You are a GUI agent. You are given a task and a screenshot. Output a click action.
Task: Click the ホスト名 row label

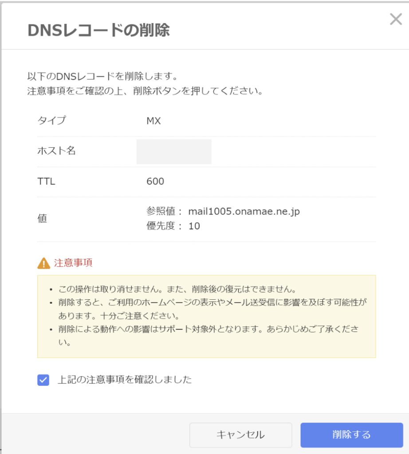coord(56,151)
